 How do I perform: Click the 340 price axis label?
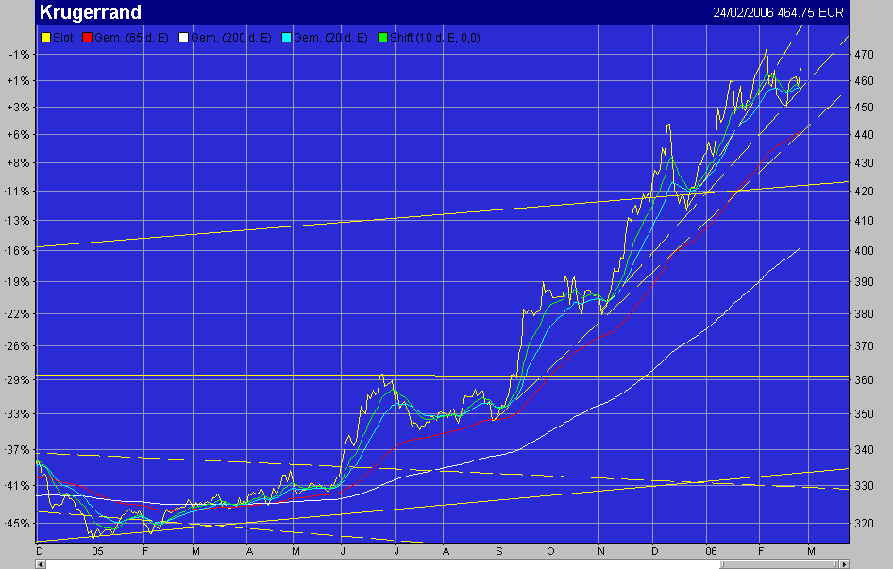click(864, 450)
